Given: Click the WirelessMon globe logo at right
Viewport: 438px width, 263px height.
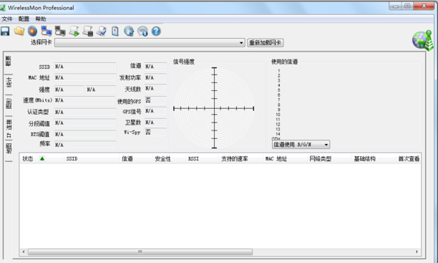Looking at the screenshot, I should [423, 41].
